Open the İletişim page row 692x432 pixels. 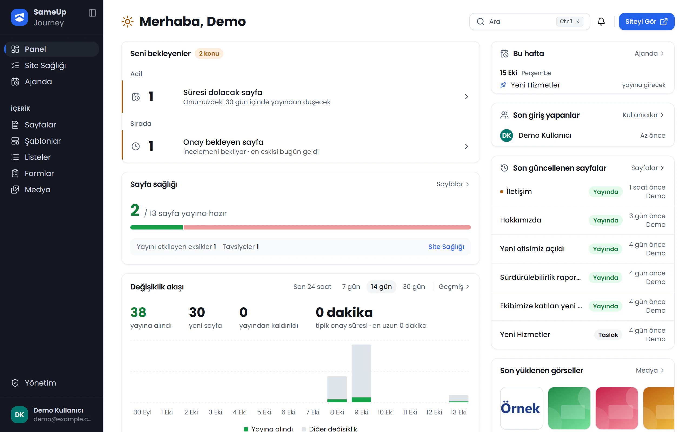click(583, 192)
